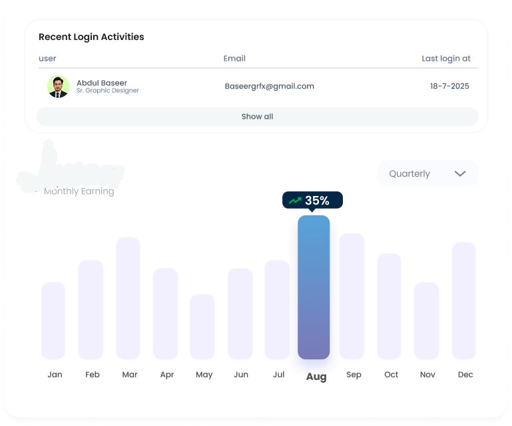Click the green trending-up arrow icon
Viewport: 512px width, 426px height.
pyautogui.click(x=295, y=201)
